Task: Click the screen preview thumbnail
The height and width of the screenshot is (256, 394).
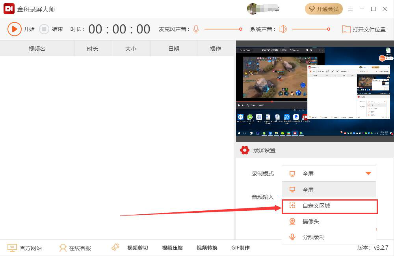Action: click(x=315, y=91)
